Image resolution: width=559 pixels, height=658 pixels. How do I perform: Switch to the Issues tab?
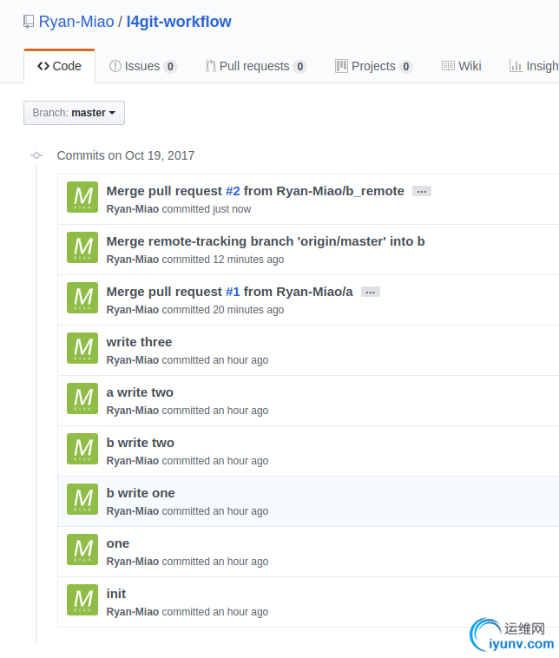143,66
